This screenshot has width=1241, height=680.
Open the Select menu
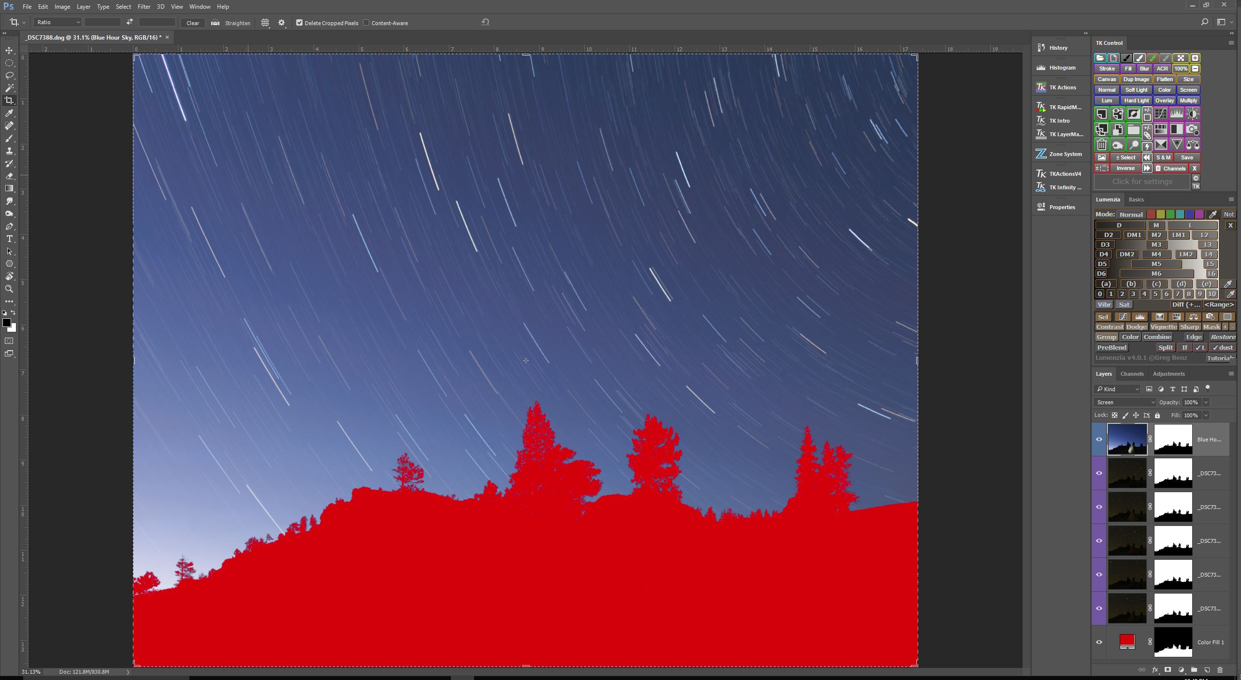[x=123, y=7]
